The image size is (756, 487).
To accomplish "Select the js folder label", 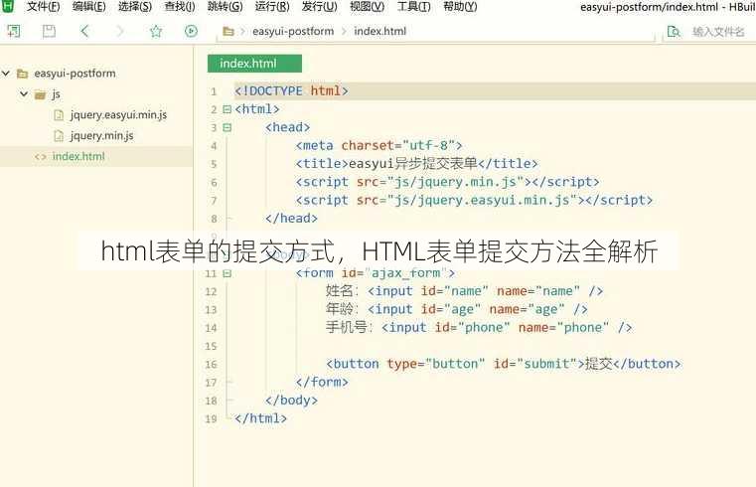I will [x=56, y=94].
